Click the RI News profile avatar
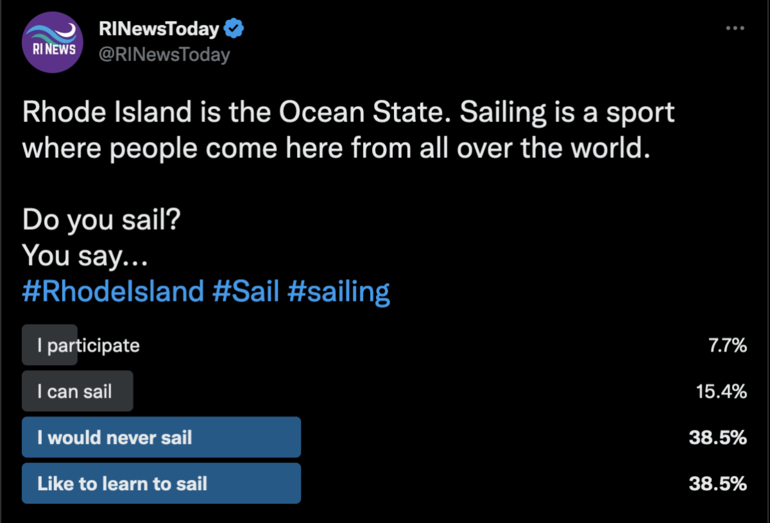 pos(53,42)
